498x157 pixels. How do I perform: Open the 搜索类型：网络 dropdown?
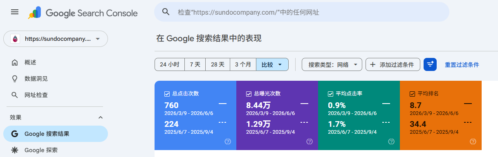[332, 64]
